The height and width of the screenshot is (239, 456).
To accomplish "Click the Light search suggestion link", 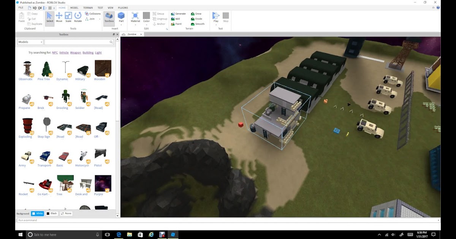I will pos(98,53).
